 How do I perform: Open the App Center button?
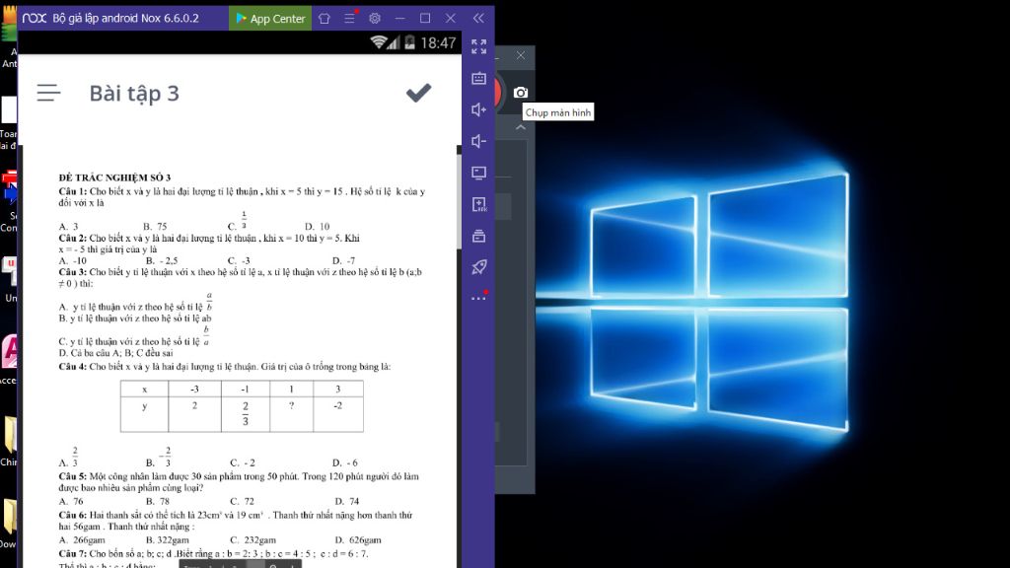pos(270,18)
